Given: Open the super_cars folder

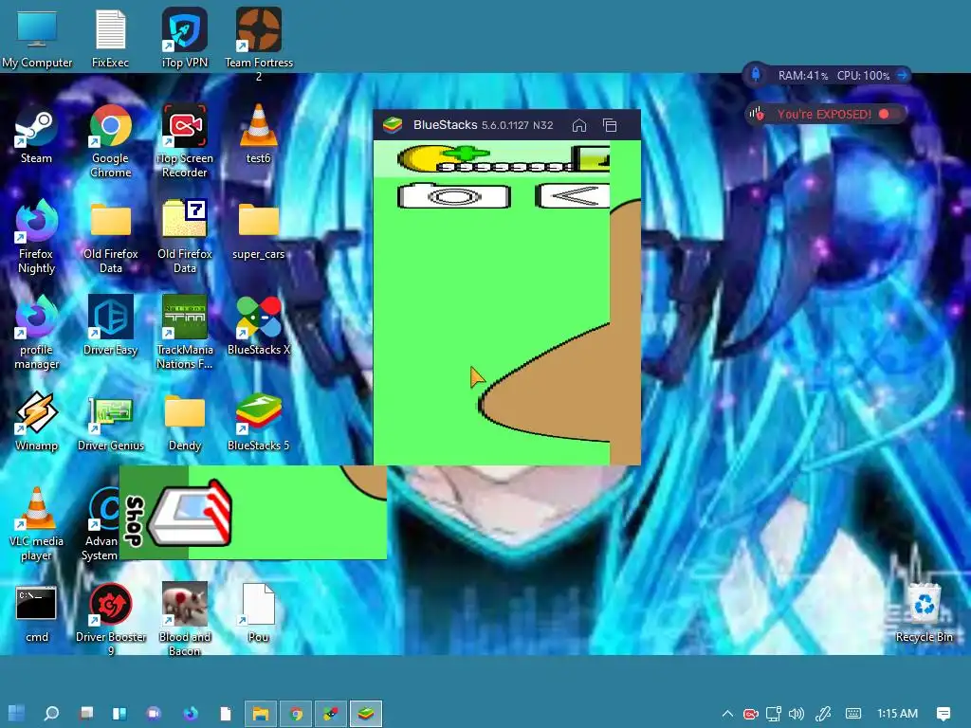Looking at the screenshot, I should click(x=258, y=230).
